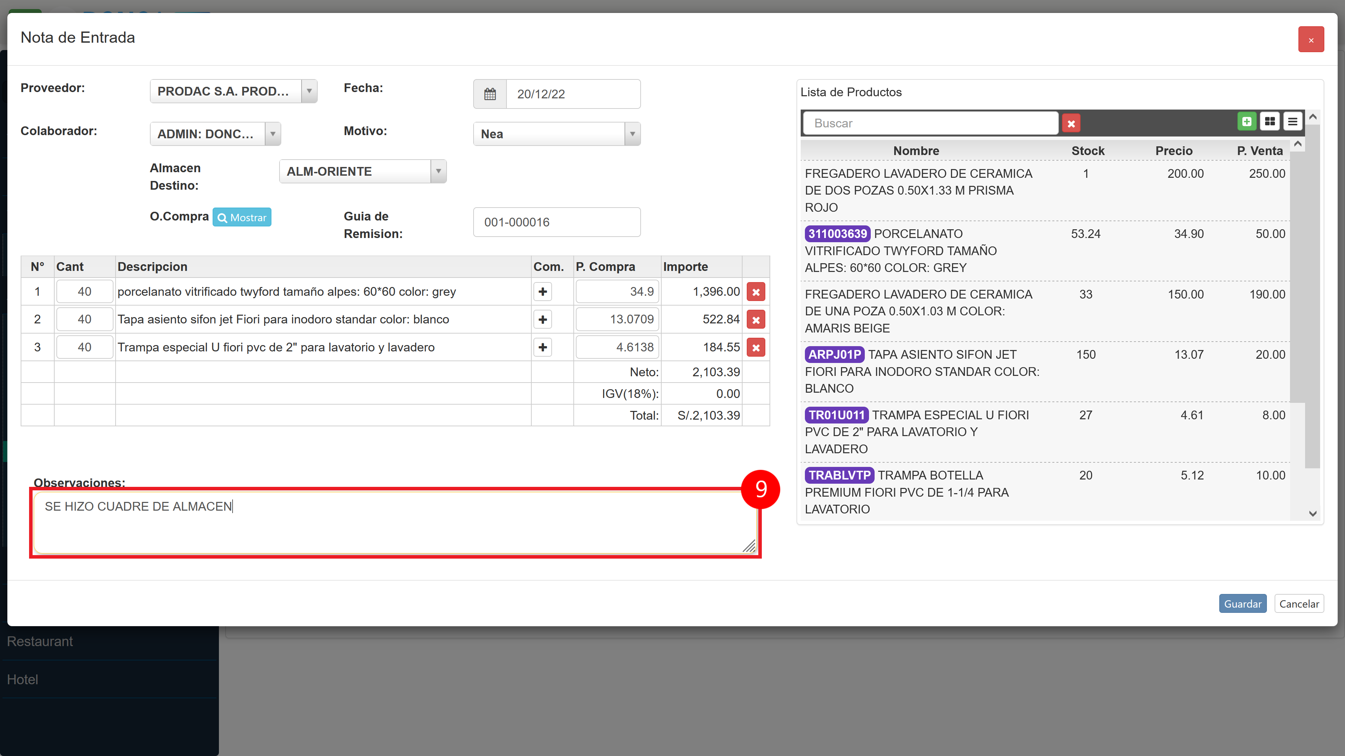The height and width of the screenshot is (756, 1345).
Task: Focus the Guia de Remision field
Action: point(557,222)
